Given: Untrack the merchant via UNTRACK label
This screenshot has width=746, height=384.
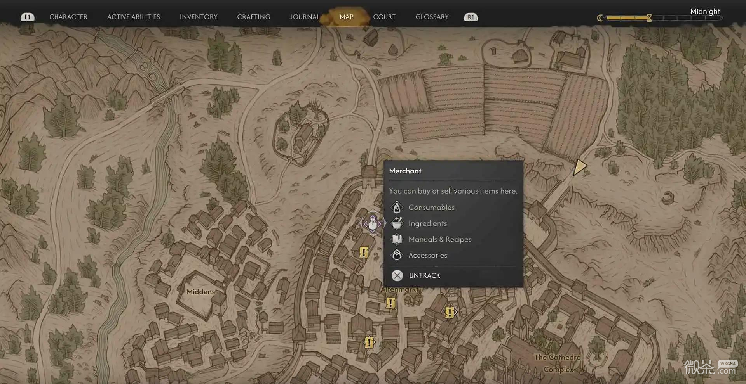Looking at the screenshot, I should click(x=425, y=275).
